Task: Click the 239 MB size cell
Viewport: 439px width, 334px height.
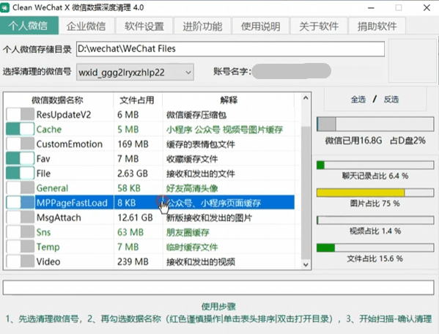Action: pyautogui.click(x=133, y=261)
